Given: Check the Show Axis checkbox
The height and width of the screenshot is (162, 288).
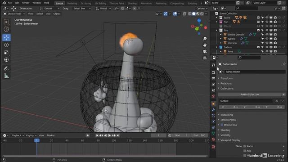Looking at the screenshot, I should click(x=245, y=151).
